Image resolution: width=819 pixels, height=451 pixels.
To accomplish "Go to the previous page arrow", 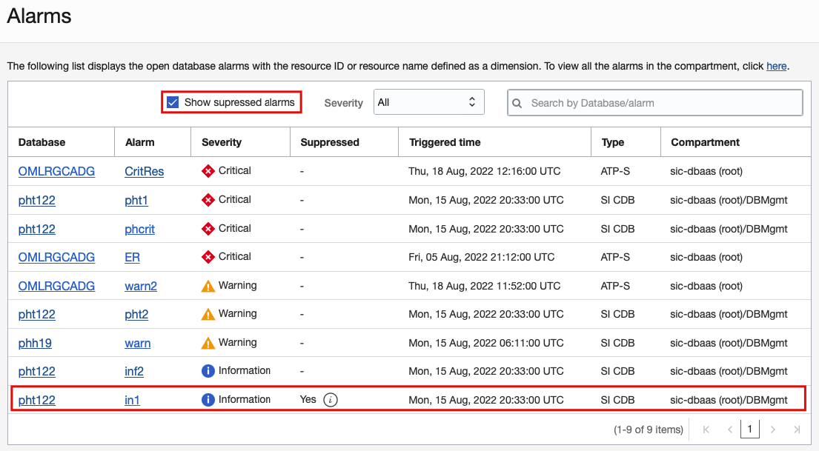I will coord(730,430).
